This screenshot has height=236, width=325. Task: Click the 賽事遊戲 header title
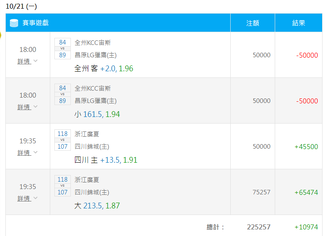35,23
